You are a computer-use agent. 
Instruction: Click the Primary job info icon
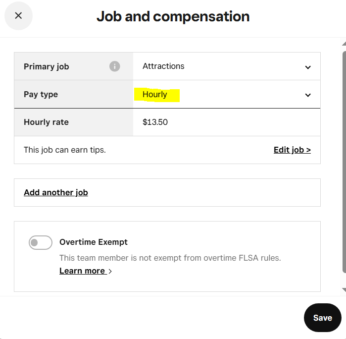[115, 66]
